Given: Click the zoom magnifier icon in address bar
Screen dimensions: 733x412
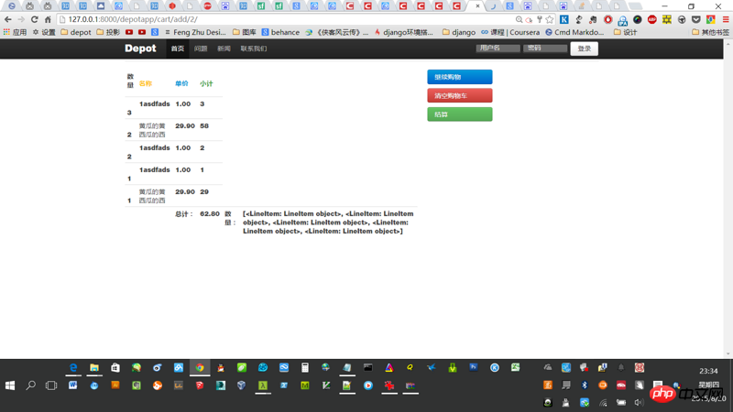Looking at the screenshot, I should 519,19.
